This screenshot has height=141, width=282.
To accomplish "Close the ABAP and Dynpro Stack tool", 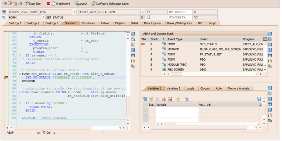I will 270,34.
